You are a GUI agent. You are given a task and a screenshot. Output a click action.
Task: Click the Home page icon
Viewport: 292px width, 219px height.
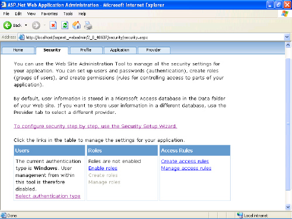point(77,25)
